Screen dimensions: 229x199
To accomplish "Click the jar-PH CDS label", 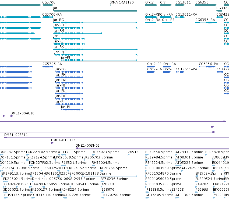I will click(x=60, y=75).
